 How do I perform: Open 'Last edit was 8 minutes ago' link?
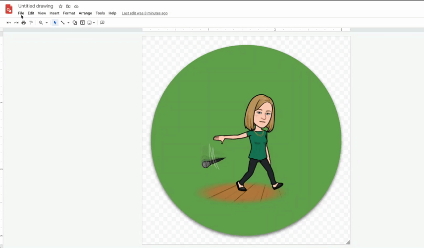pos(145,13)
